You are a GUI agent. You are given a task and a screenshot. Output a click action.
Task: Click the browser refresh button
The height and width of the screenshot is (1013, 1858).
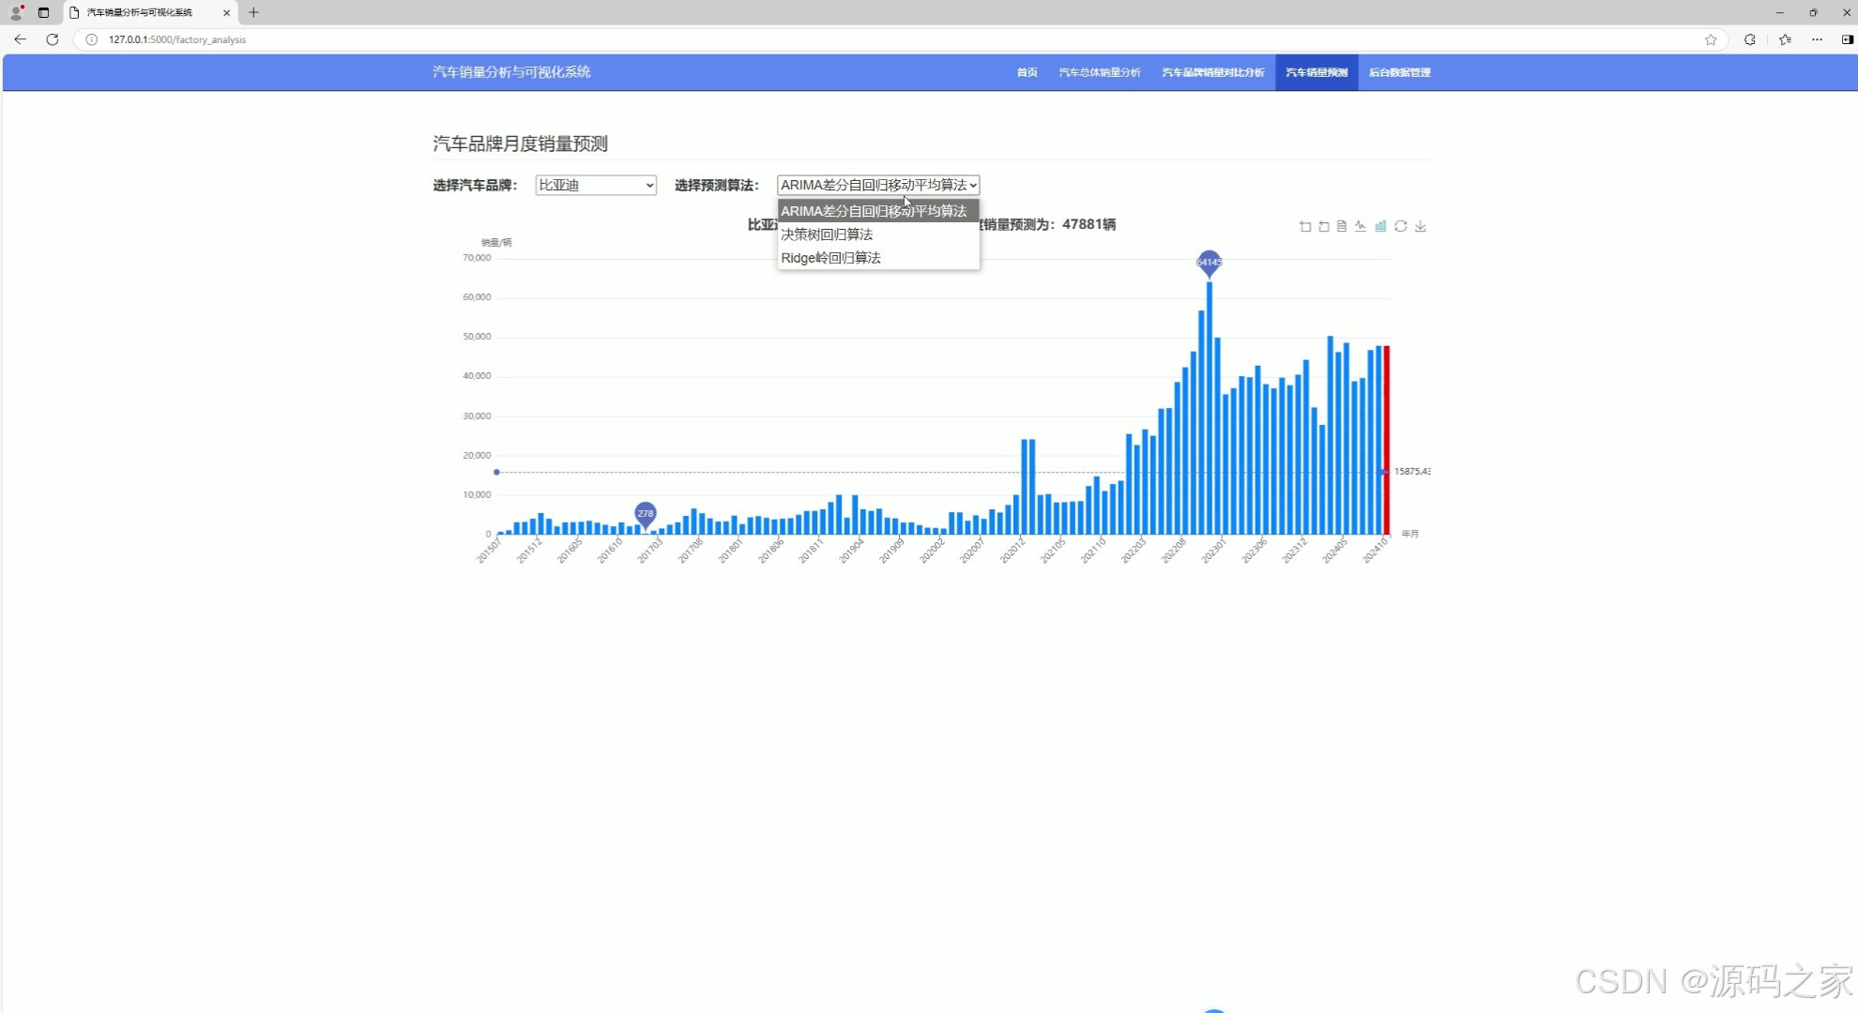point(53,39)
